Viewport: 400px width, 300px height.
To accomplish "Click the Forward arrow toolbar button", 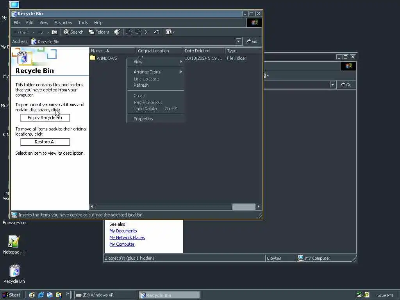I will click(x=41, y=32).
